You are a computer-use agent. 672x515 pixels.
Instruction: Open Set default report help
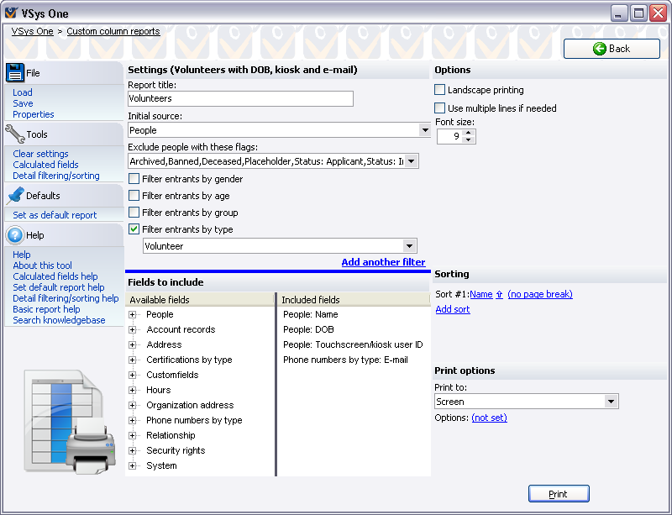coord(59,287)
